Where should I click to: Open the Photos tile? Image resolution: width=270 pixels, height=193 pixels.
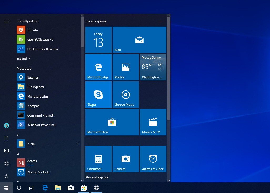pos(126,67)
